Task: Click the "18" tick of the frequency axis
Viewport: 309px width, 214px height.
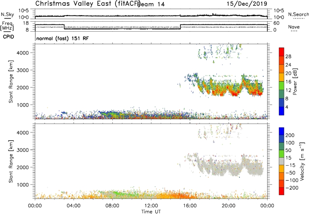Action: coord(26,23)
